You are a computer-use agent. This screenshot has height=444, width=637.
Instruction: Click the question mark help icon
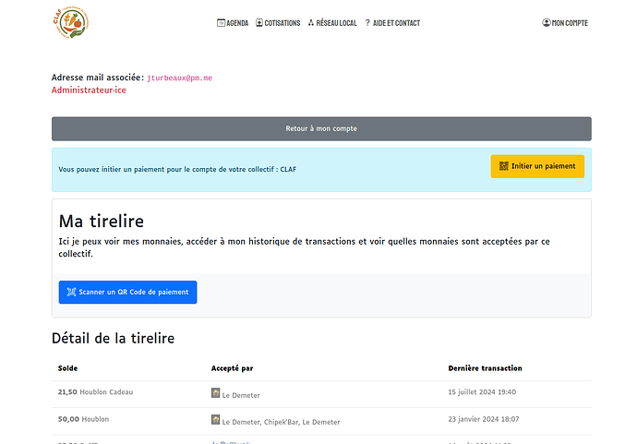[367, 23]
